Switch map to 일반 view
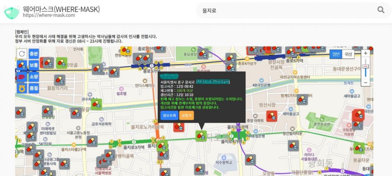392x176 pixels. (x=336, y=54)
